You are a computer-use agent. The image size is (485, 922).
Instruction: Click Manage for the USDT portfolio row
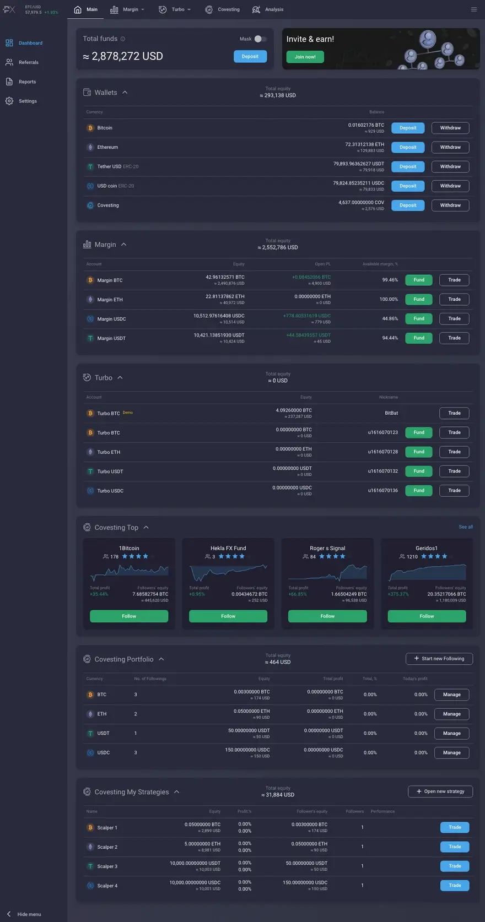click(x=452, y=733)
